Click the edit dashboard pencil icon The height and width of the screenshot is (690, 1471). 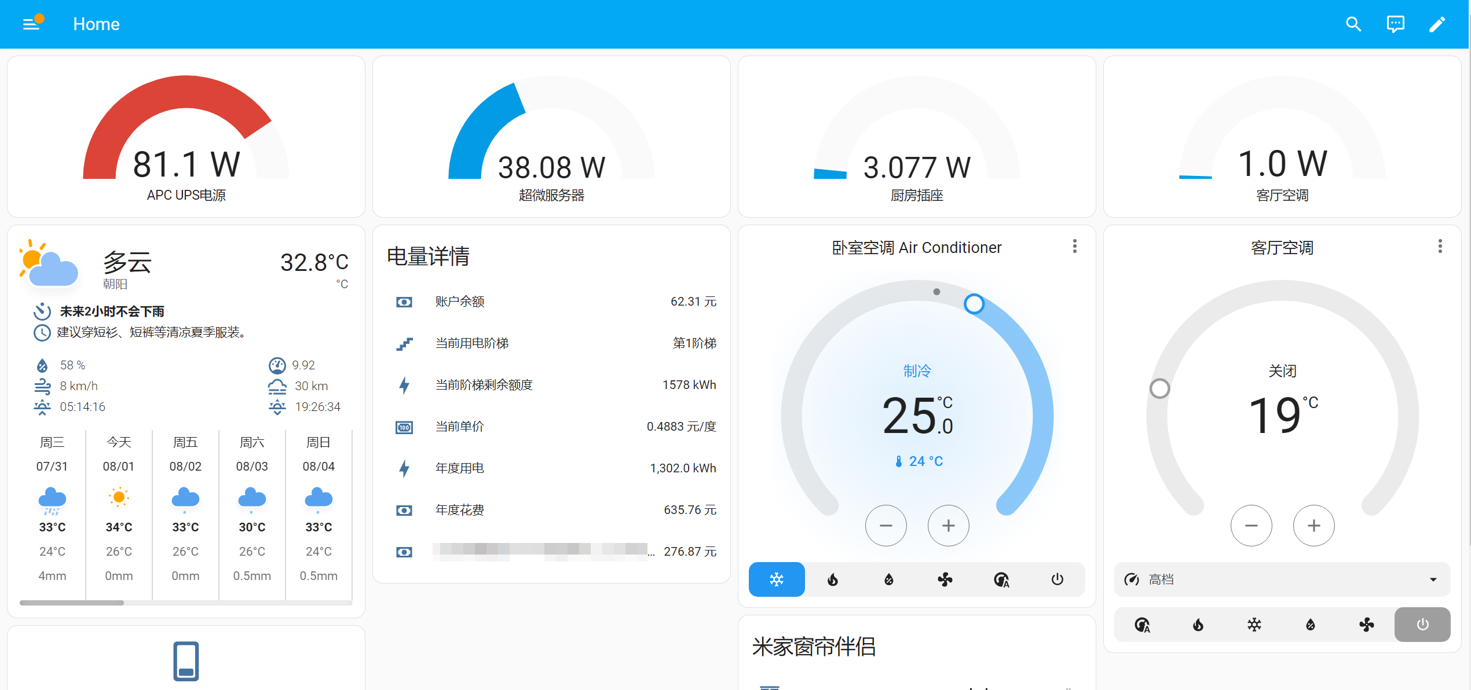pos(1437,24)
